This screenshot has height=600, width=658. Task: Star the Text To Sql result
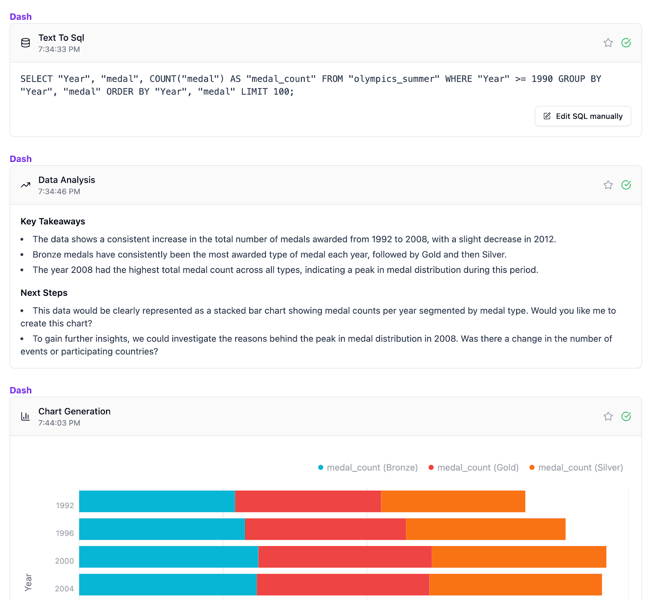pyautogui.click(x=608, y=42)
